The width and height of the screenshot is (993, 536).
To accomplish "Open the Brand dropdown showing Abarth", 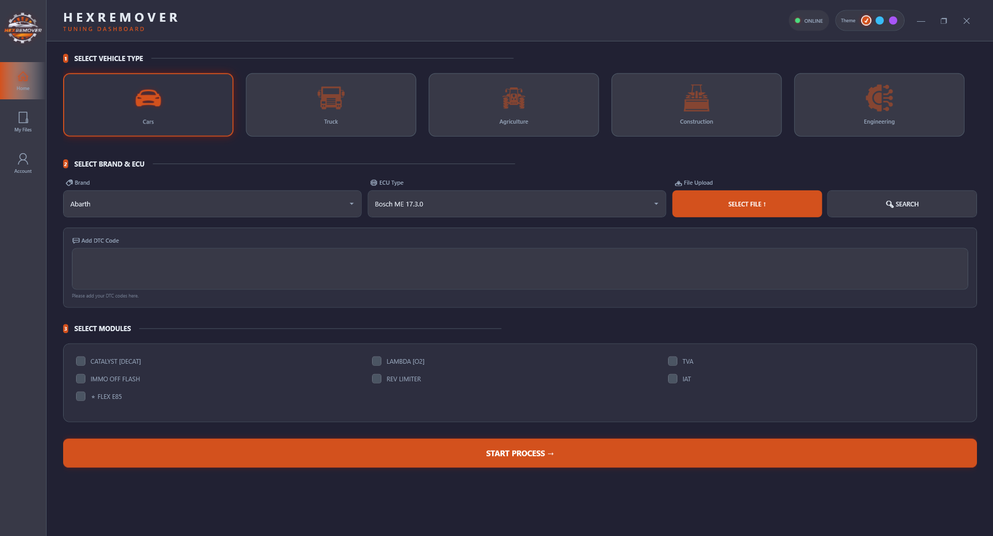I will 212,204.
